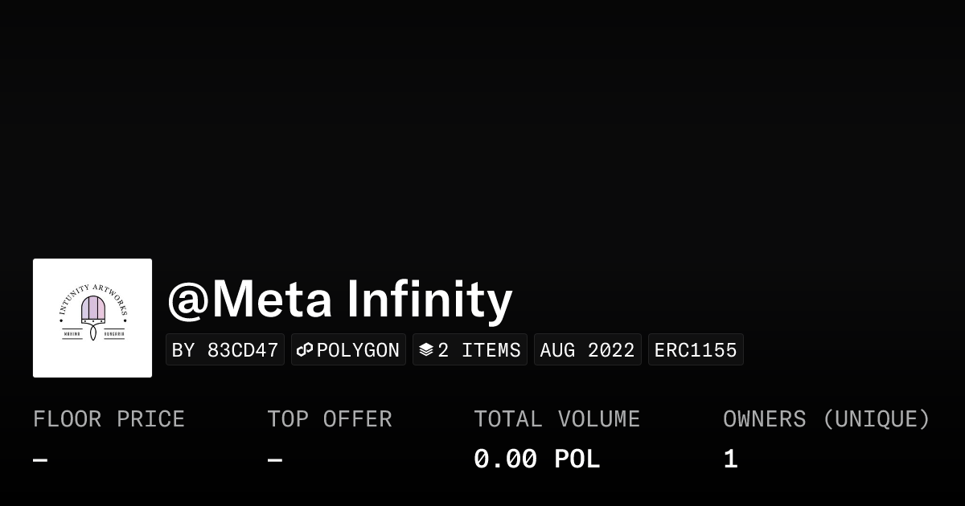Open the Infinity Artworks collection logo
The width and height of the screenshot is (965, 506).
(x=92, y=318)
